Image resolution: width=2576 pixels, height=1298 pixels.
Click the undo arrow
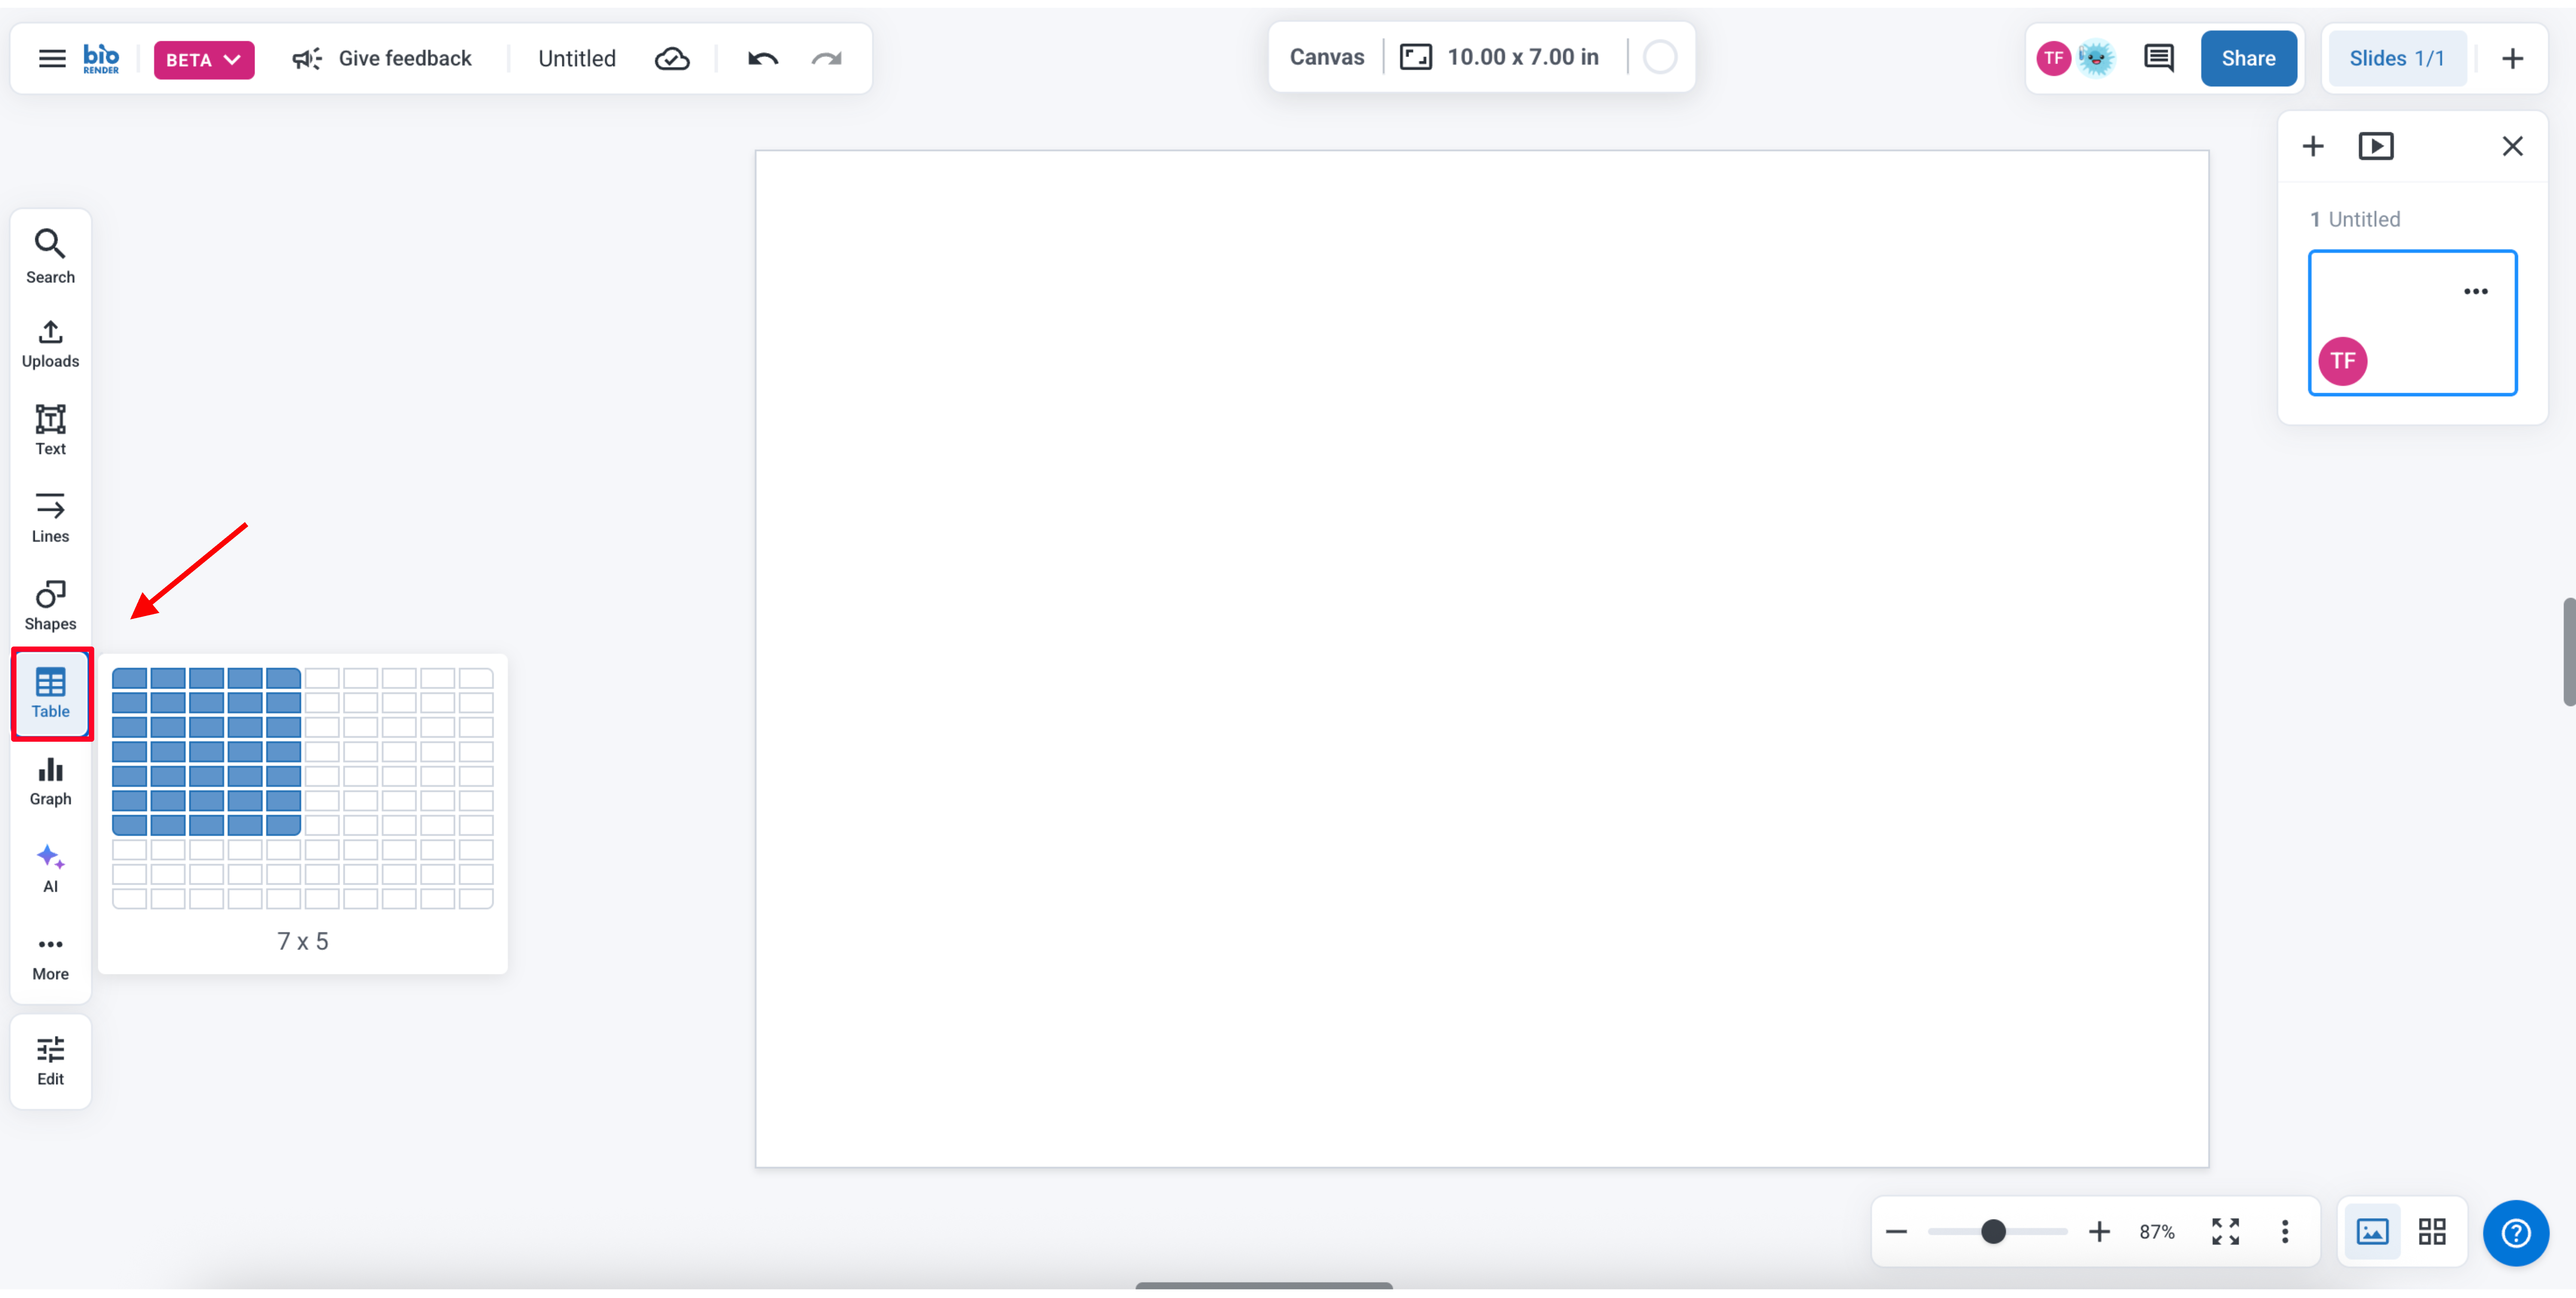[762, 59]
